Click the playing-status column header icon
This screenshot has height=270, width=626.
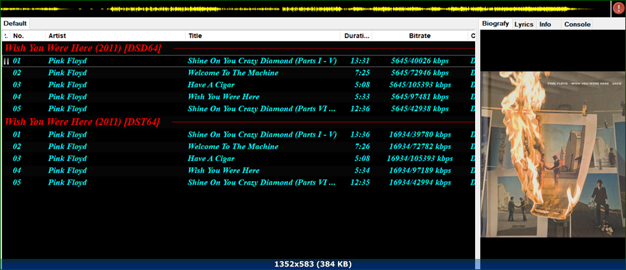(x=6, y=36)
